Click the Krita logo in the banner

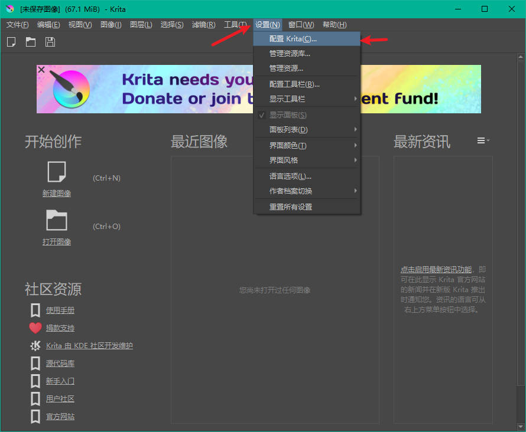coord(70,89)
